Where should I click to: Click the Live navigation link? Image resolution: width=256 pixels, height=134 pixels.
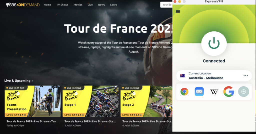(x=90, y=5)
